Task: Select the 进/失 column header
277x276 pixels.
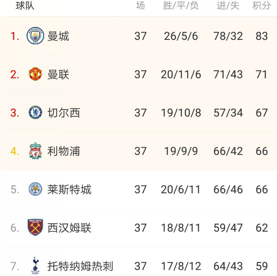Action: [228, 5]
